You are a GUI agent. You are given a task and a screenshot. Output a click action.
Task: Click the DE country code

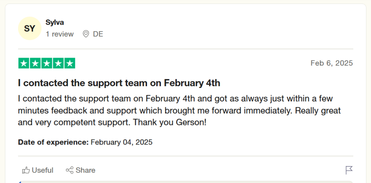[x=98, y=34]
